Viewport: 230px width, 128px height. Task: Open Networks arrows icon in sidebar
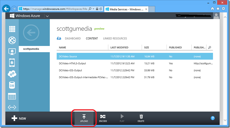(12, 107)
